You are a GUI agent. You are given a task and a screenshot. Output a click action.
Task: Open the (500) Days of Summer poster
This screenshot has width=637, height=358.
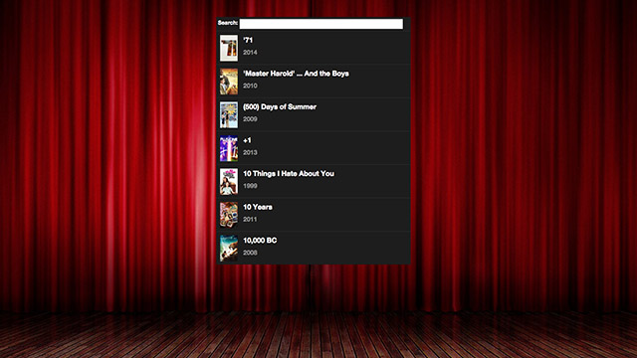[229, 115]
